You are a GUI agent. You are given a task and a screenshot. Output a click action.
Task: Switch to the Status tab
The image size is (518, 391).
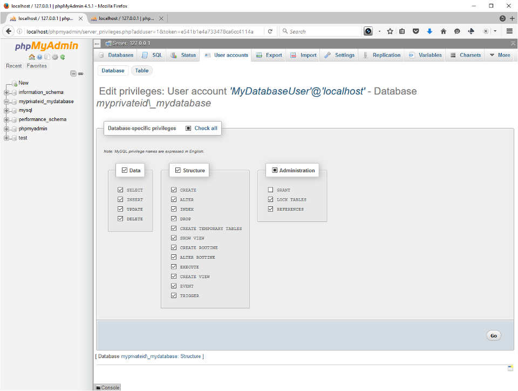(183, 55)
